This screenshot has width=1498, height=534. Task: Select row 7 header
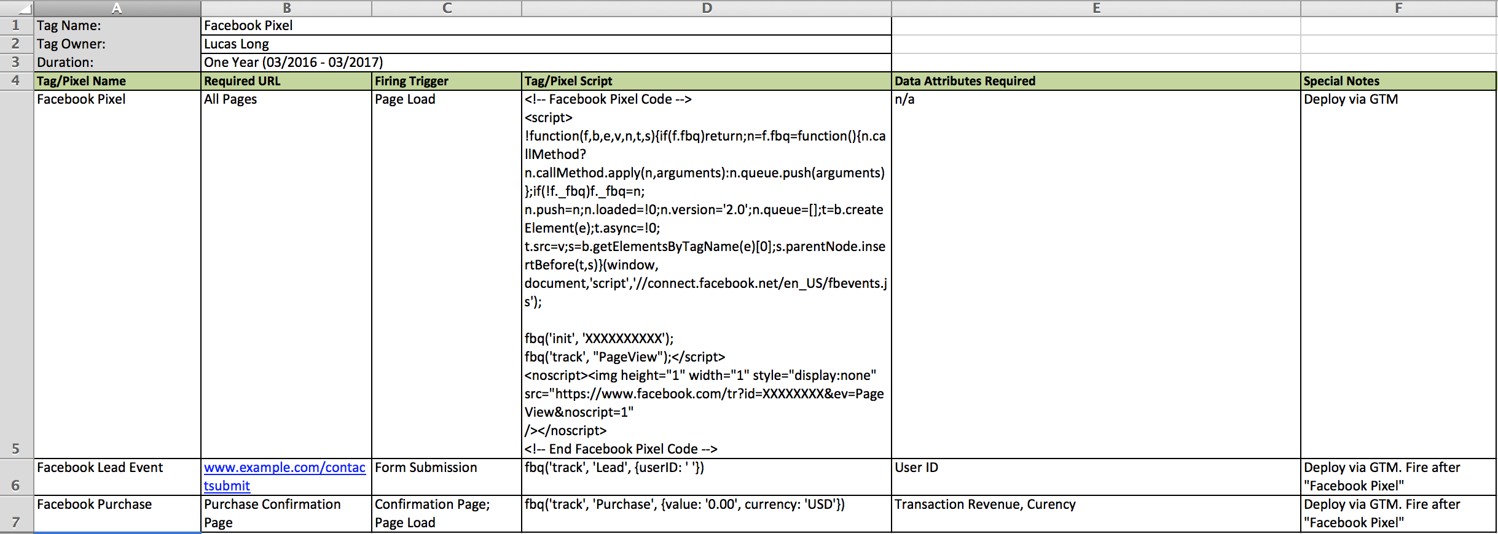pos(17,514)
